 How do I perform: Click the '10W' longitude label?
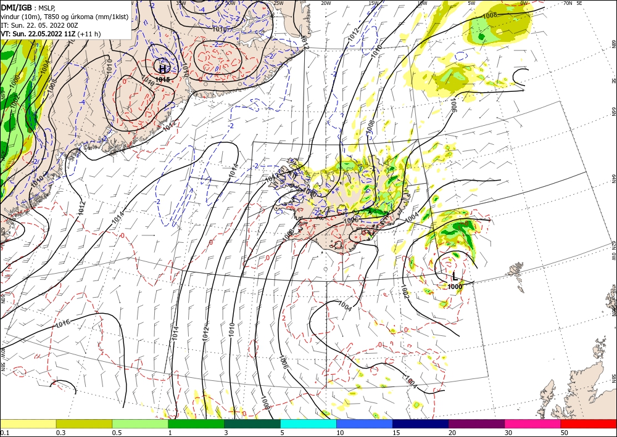(x=422, y=3)
